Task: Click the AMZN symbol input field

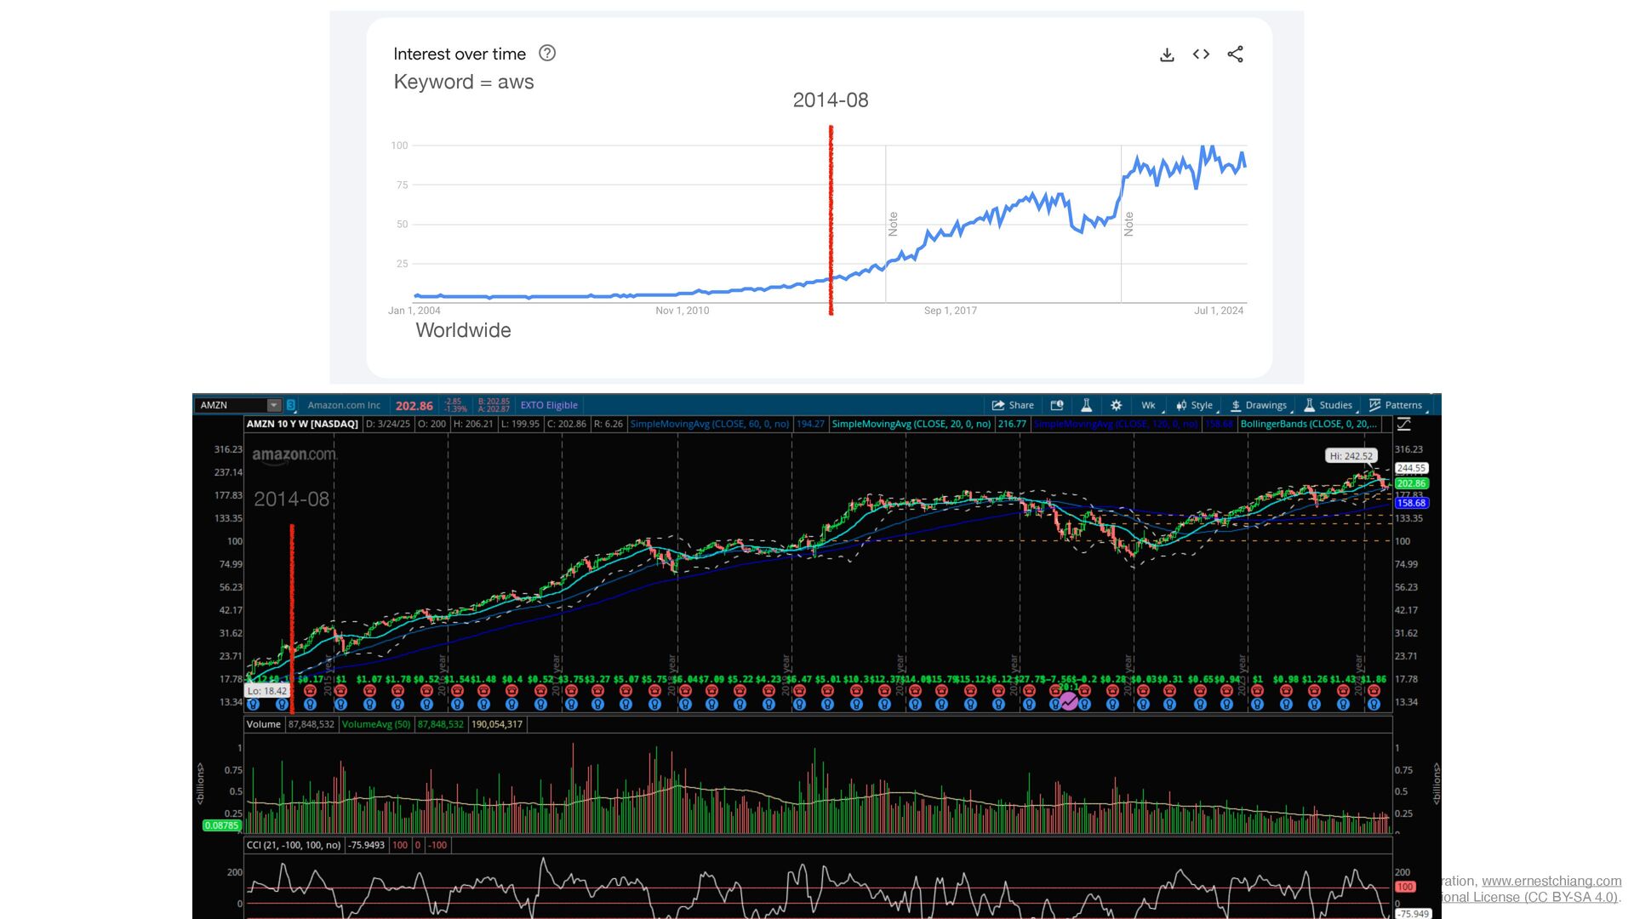Action: (231, 405)
